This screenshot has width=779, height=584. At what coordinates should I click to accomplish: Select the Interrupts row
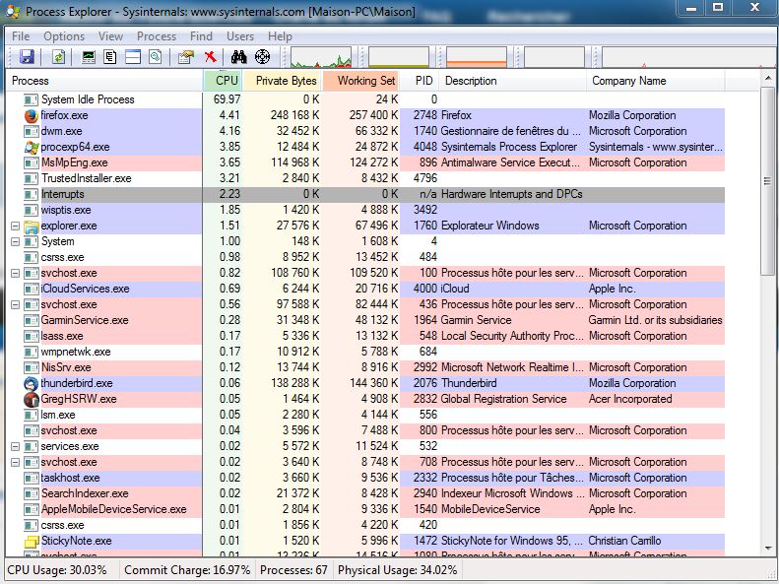pyautogui.click(x=365, y=194)
